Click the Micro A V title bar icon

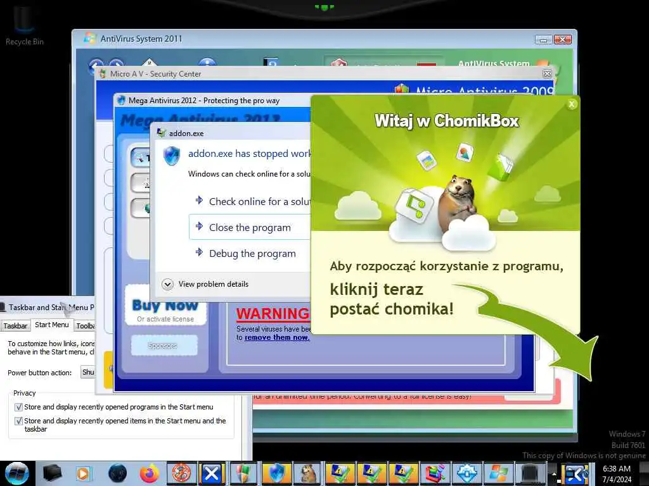pos(103,73)
